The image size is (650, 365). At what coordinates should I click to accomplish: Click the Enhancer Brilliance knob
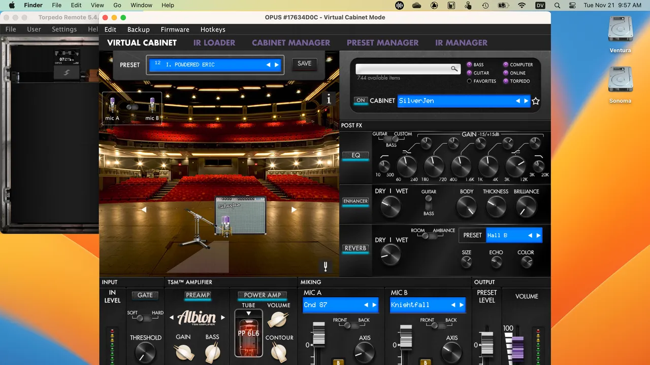coord(526,207)
